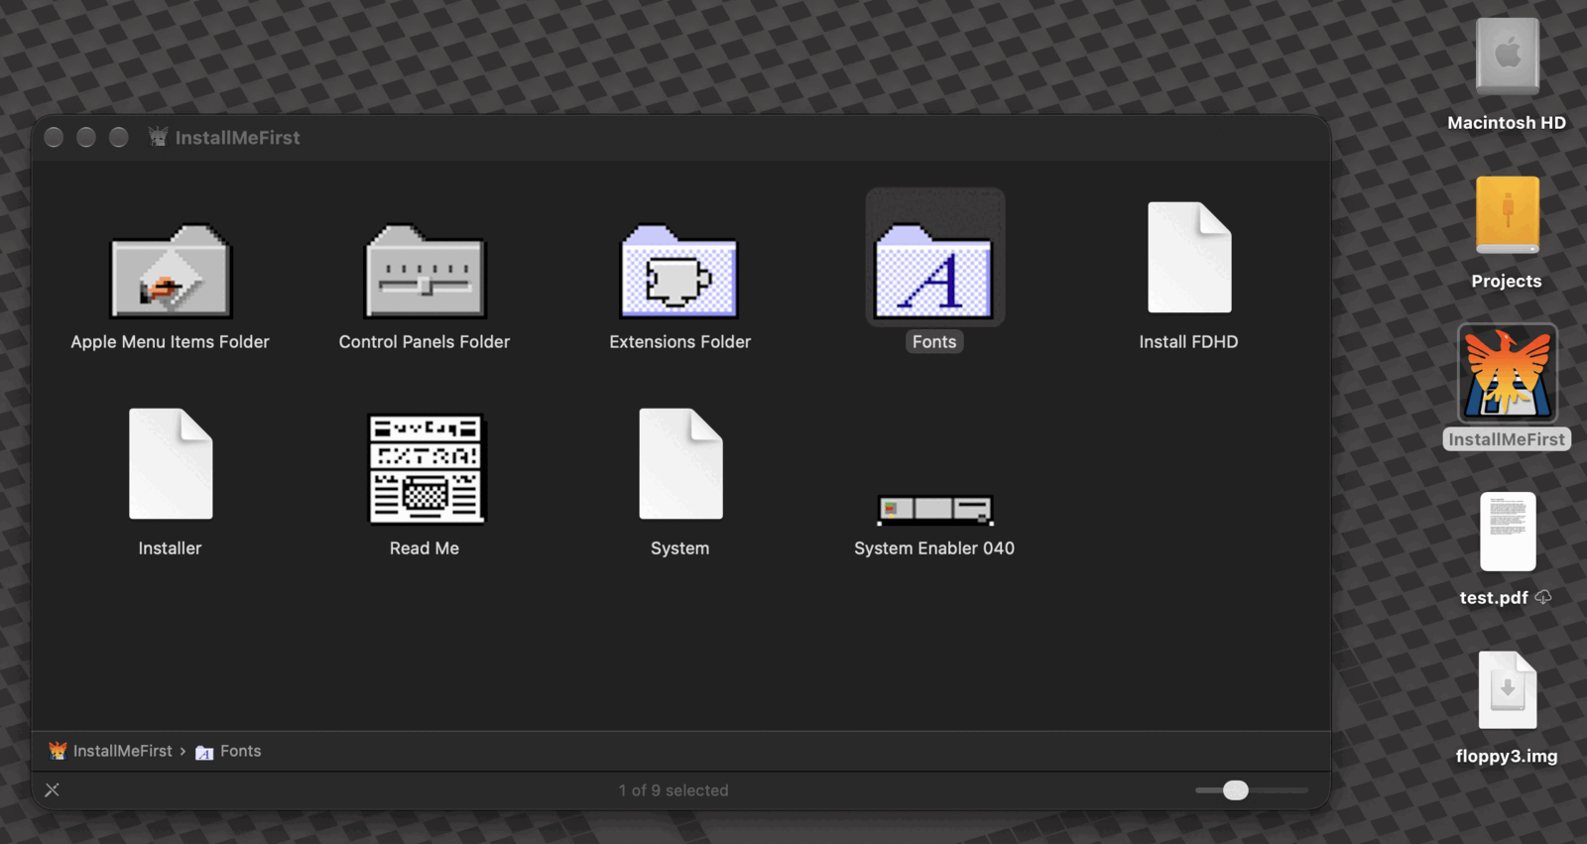Select the Install FDHD file icon

pos(1189,257)
